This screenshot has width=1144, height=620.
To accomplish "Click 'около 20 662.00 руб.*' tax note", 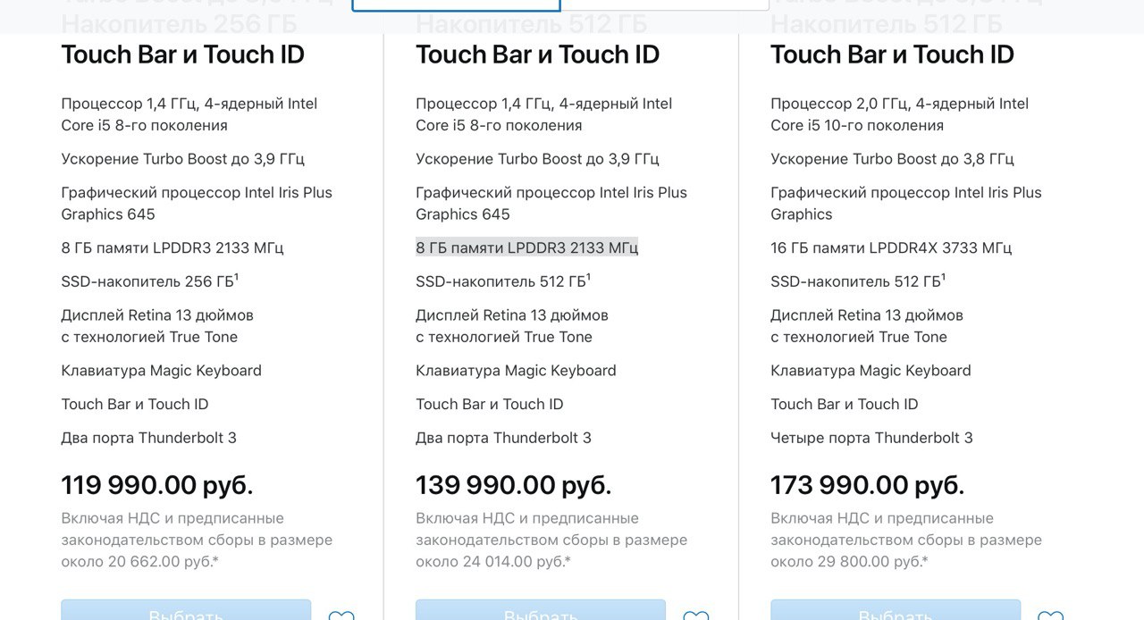I will [x=140, y=561].
